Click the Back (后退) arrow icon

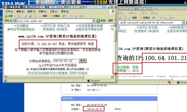(x=6, y=16)
